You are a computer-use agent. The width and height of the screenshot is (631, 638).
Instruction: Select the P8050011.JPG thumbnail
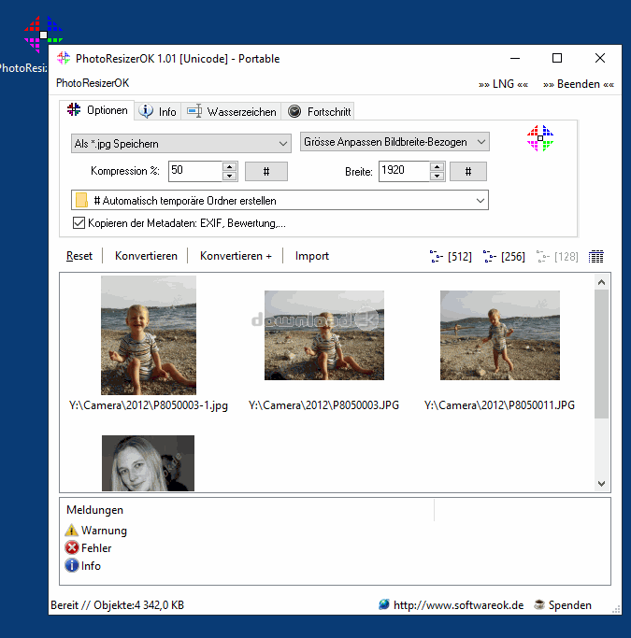click(x=500, y=335)
